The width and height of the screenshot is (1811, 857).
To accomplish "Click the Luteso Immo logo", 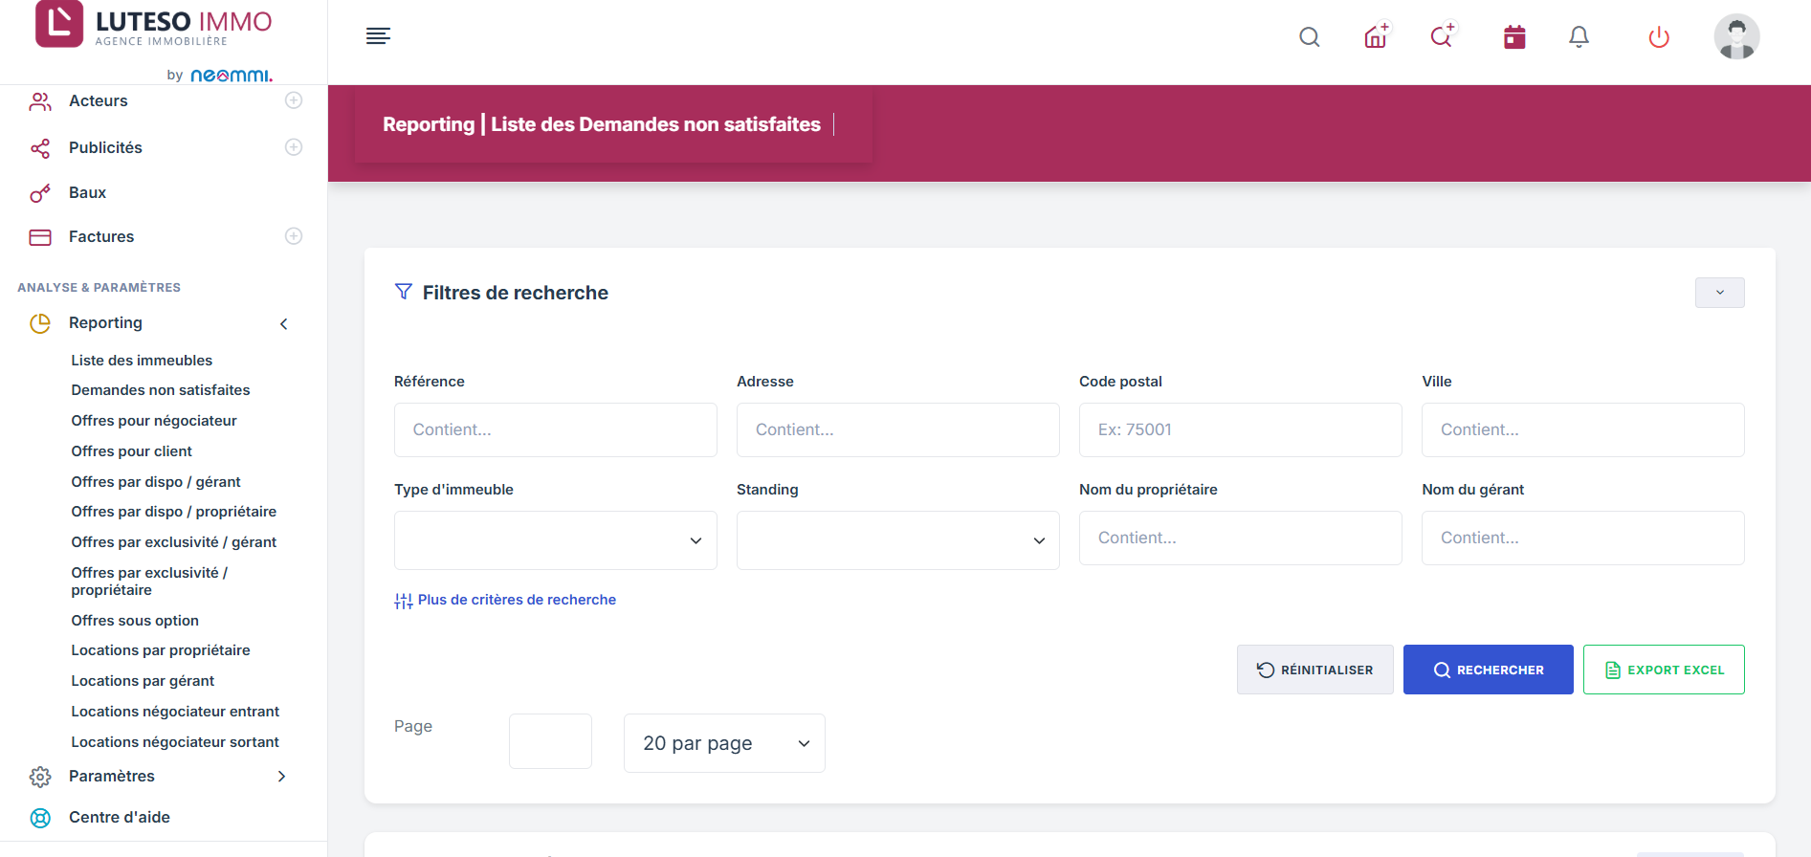I will (154, 25).
